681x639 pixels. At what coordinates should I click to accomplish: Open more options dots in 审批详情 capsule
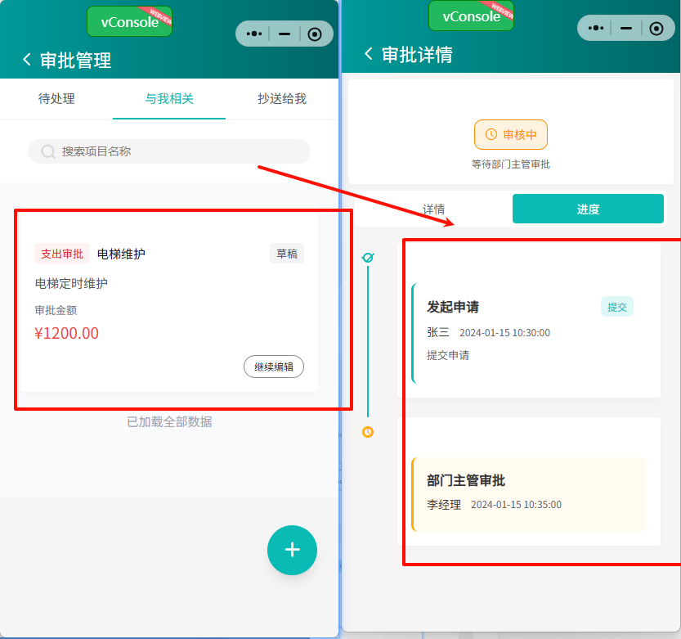pyautogui.click(x=596, y=28)
